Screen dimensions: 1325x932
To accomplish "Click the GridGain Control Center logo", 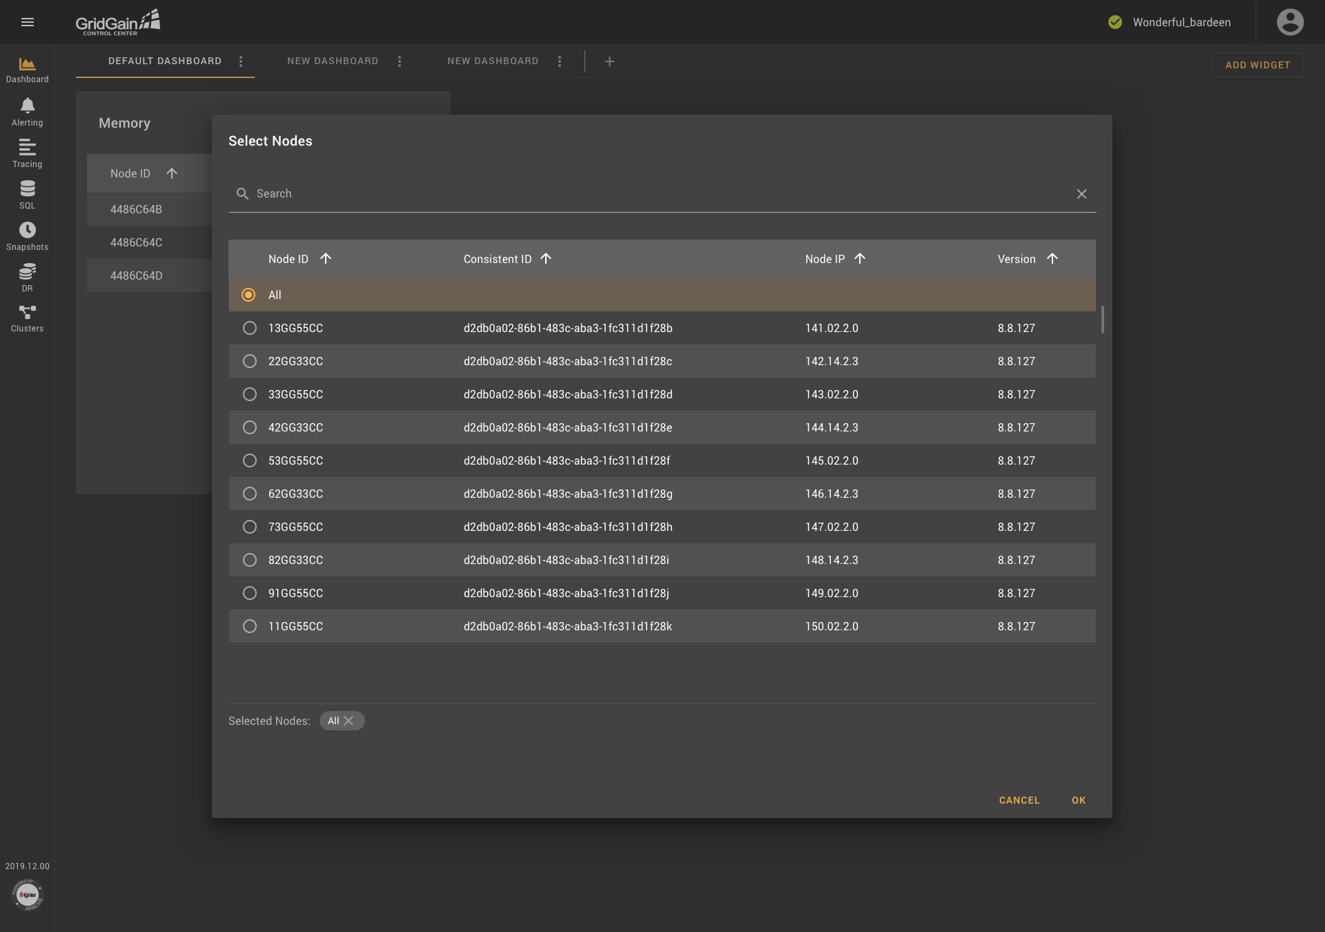I will (x=118, y=23).
